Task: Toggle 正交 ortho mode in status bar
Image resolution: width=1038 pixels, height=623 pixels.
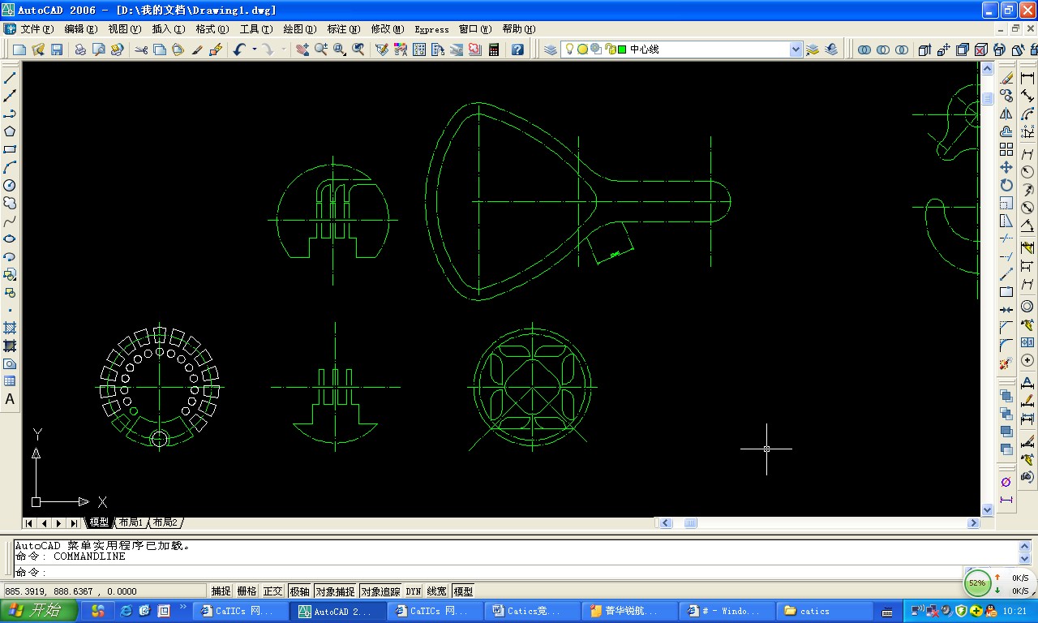Action: point(273,591)
